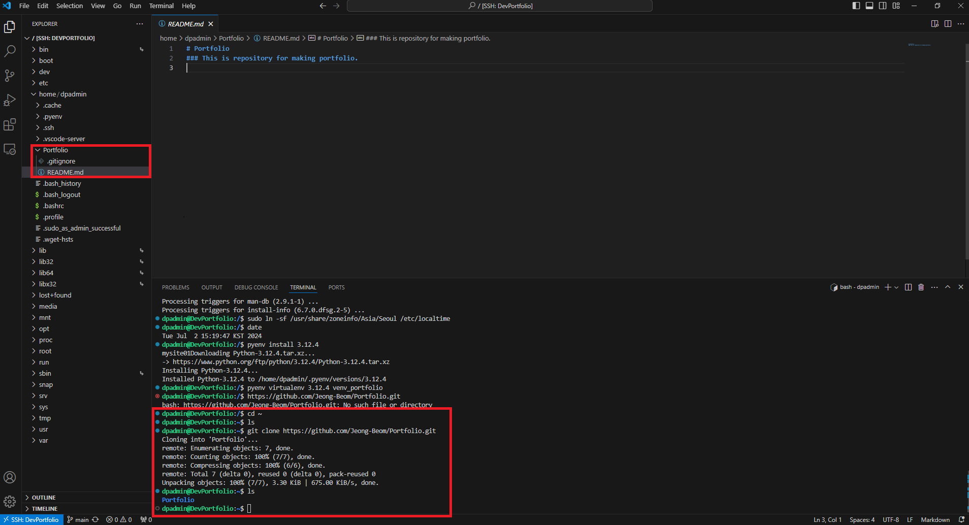Open Run and Debug view icon
Screen dimensions: 969x525
click(10, 100)
